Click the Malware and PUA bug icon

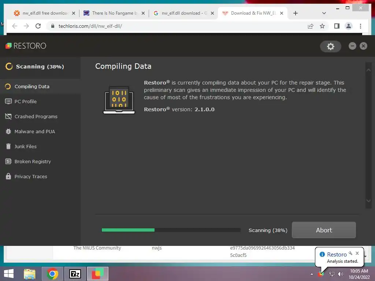[x=8, y=131]
